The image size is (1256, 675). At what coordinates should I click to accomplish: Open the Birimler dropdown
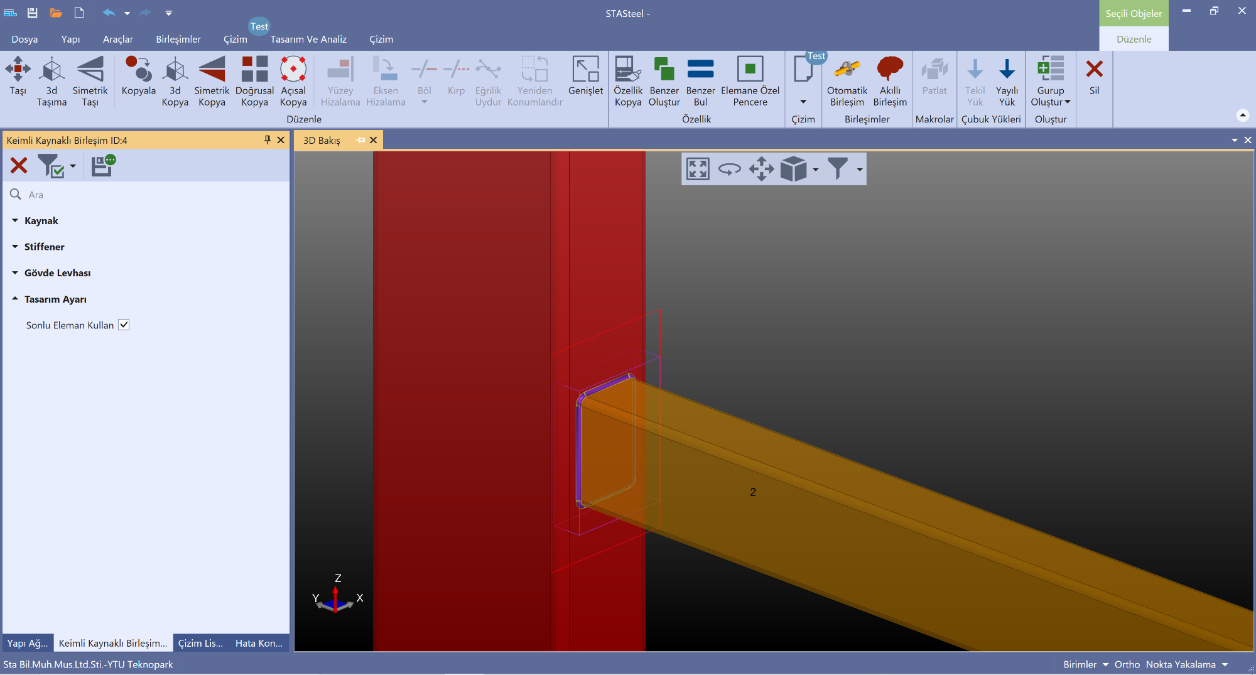click(x=1085, y=664)
